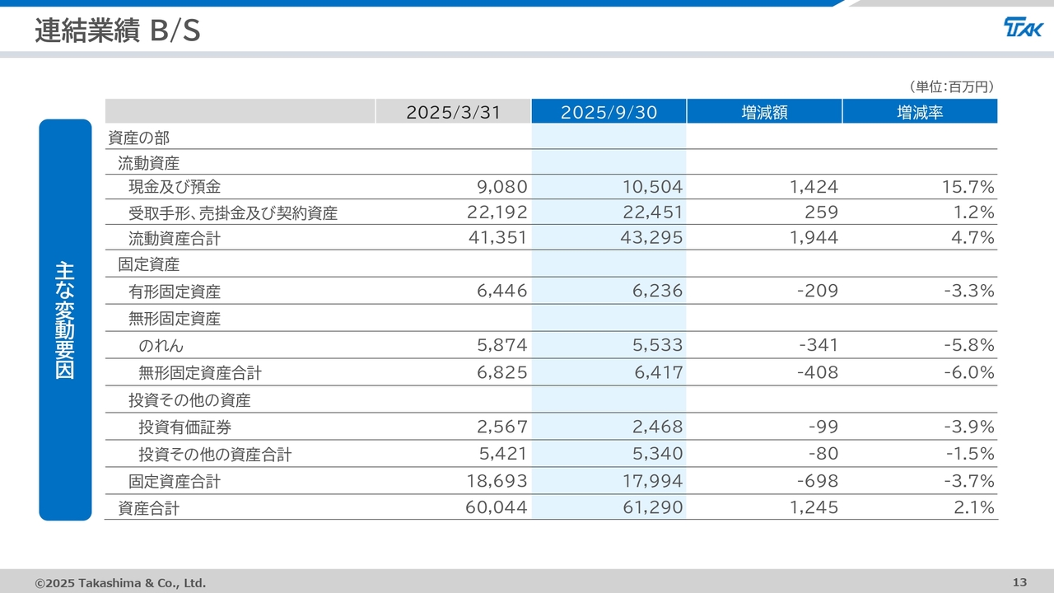This screenshot has height=593, width=1054.
Task: Select the 15.7% change rate cell
Action: (x=968, y=187)
